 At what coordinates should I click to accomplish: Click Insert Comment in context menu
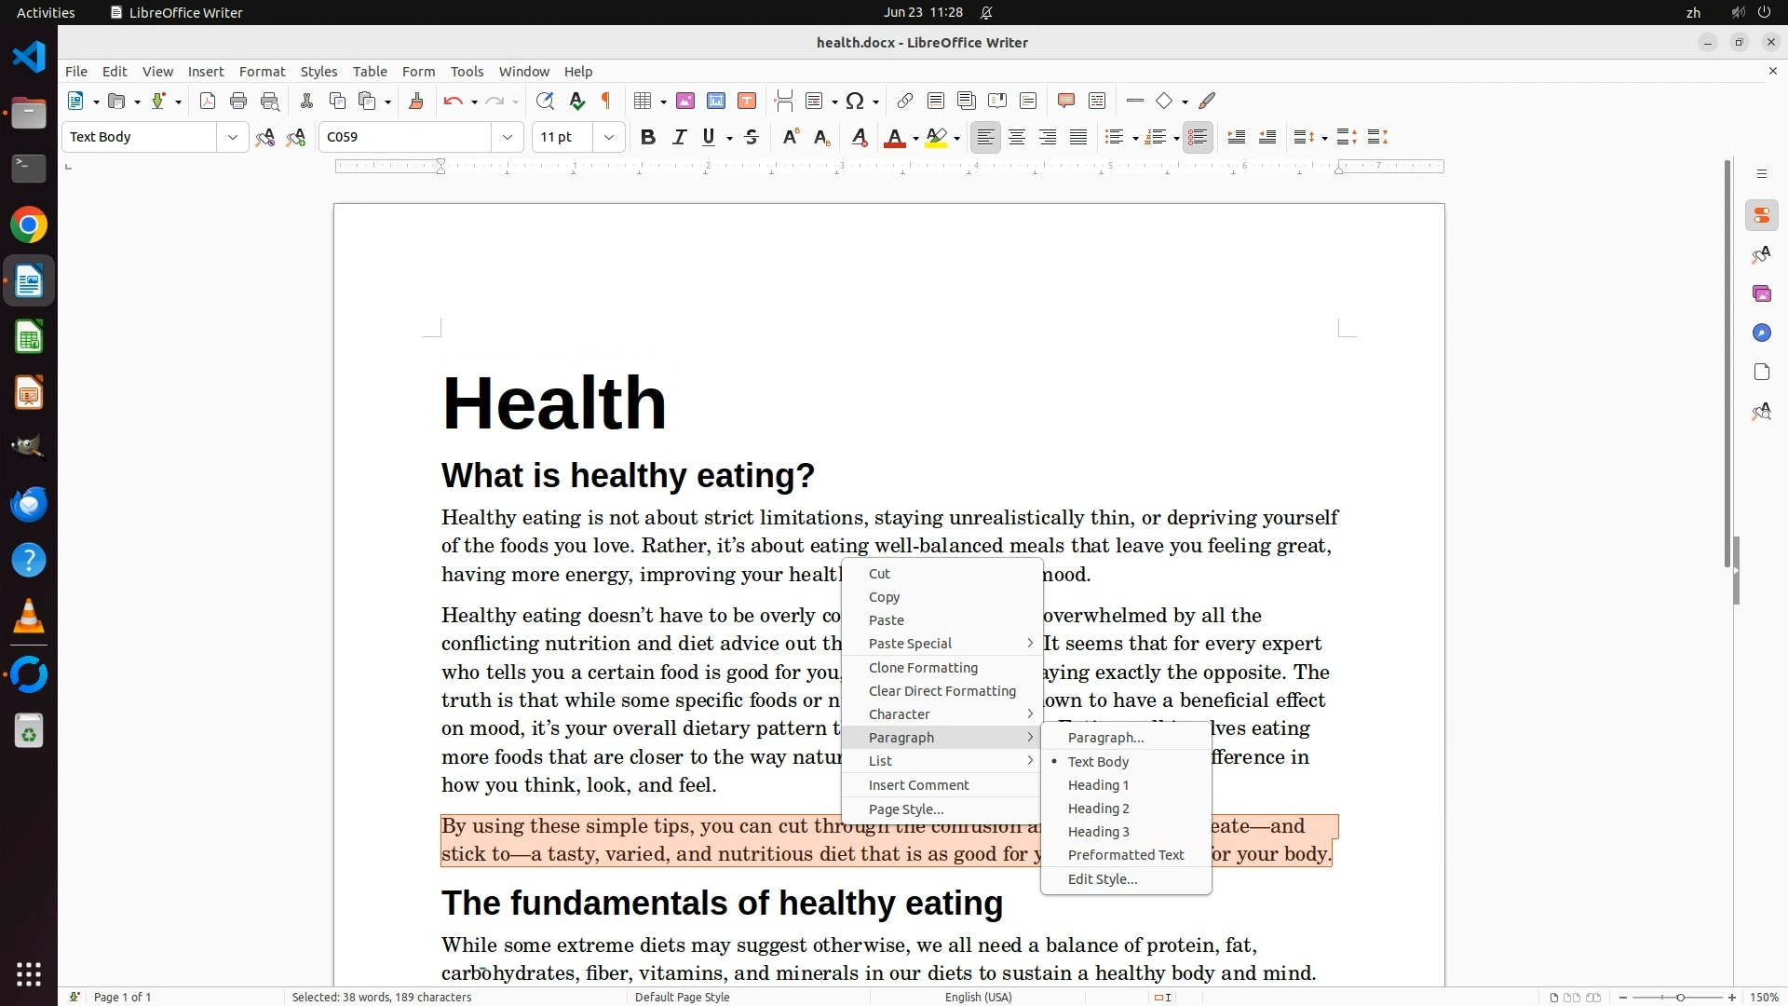point(918,785)
